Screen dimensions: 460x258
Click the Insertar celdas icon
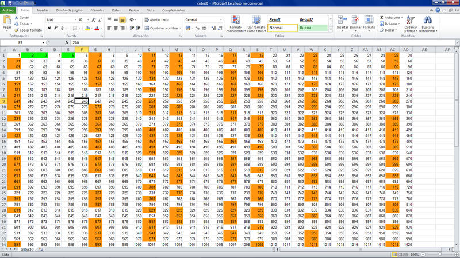tap(342, 23)
